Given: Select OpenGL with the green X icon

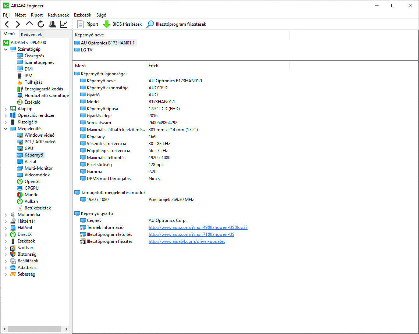Looking at the screenshot, I should (x=32, y=182).
